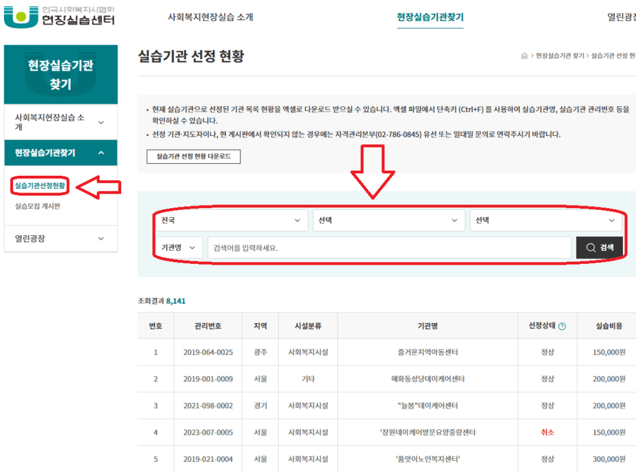The width and height of the screenshot is (636, 472).
Task: Open the 전국 region dropdown
Action: point(232,220)
